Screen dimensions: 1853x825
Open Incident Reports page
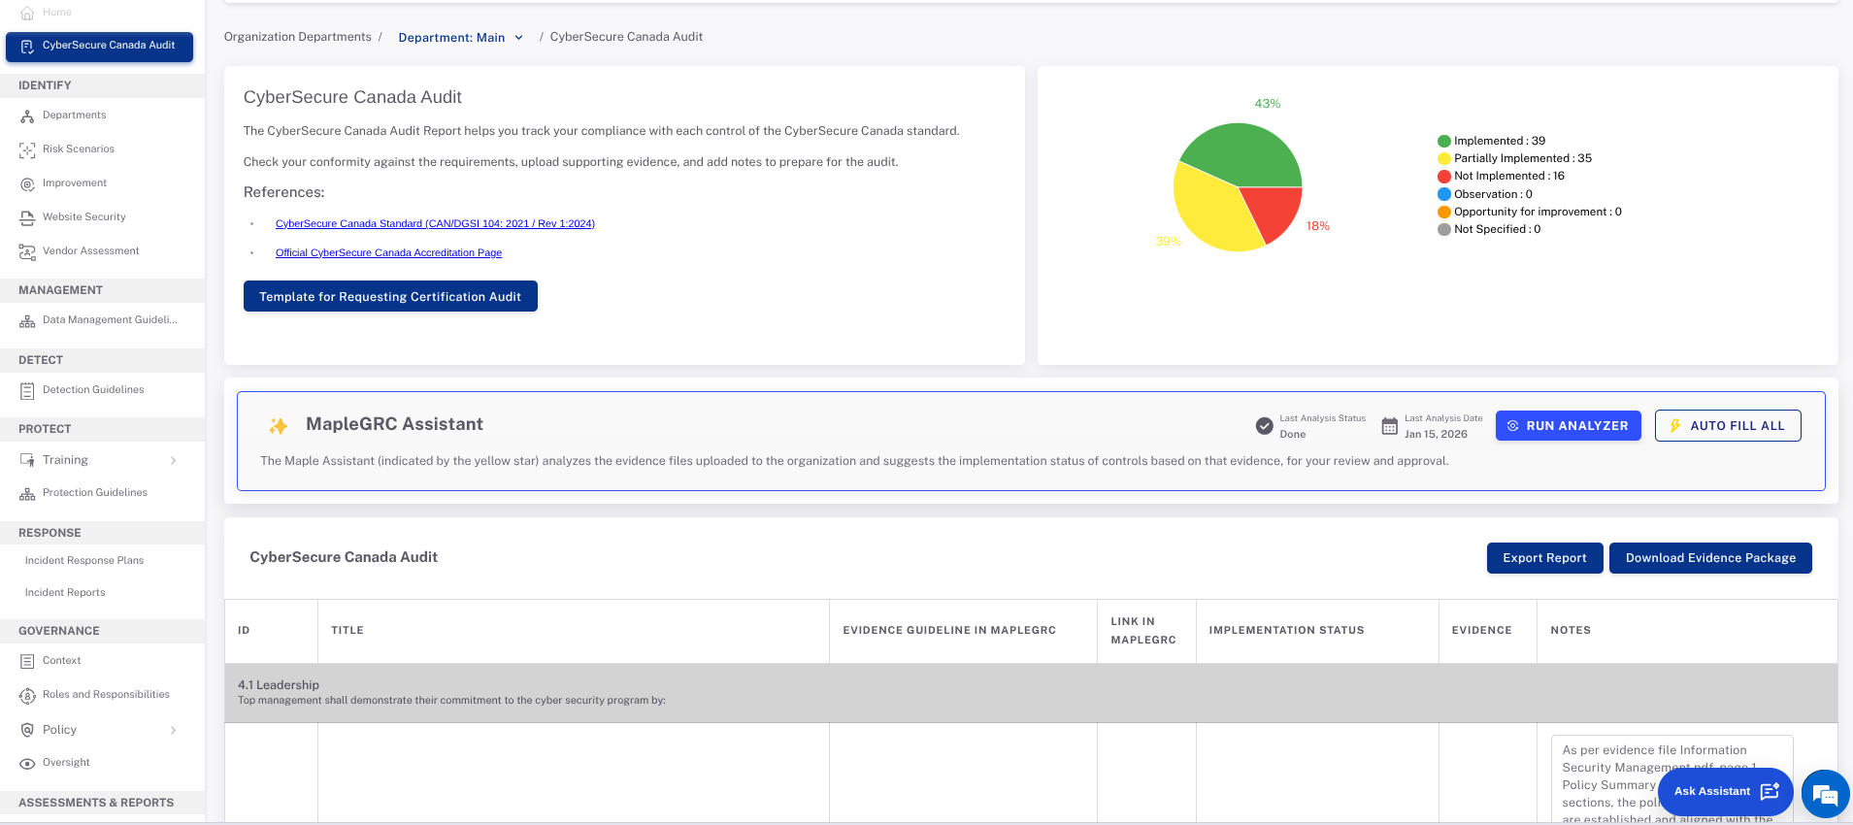coord(65,593)
